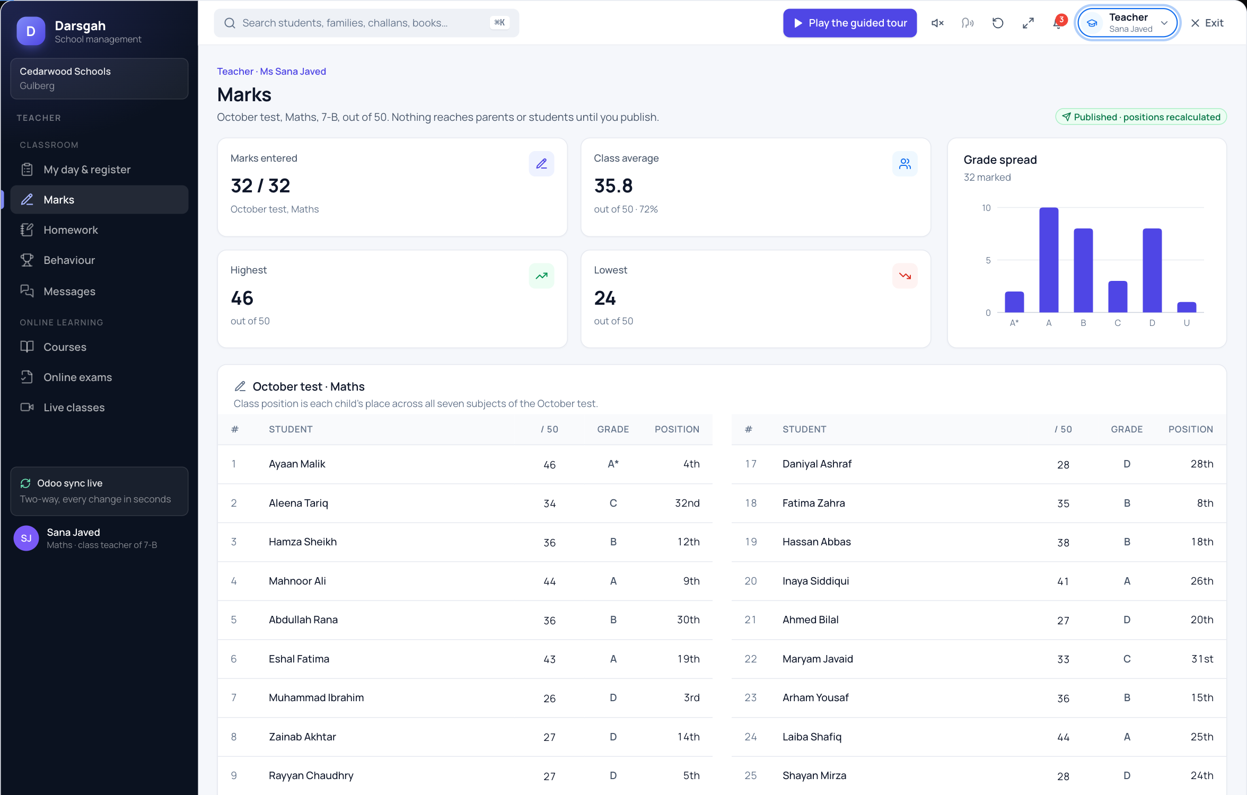This screenshot has width=1247, height=795.
Task: Click the reset demo refresh icon
Action: (x=998, y=23)
